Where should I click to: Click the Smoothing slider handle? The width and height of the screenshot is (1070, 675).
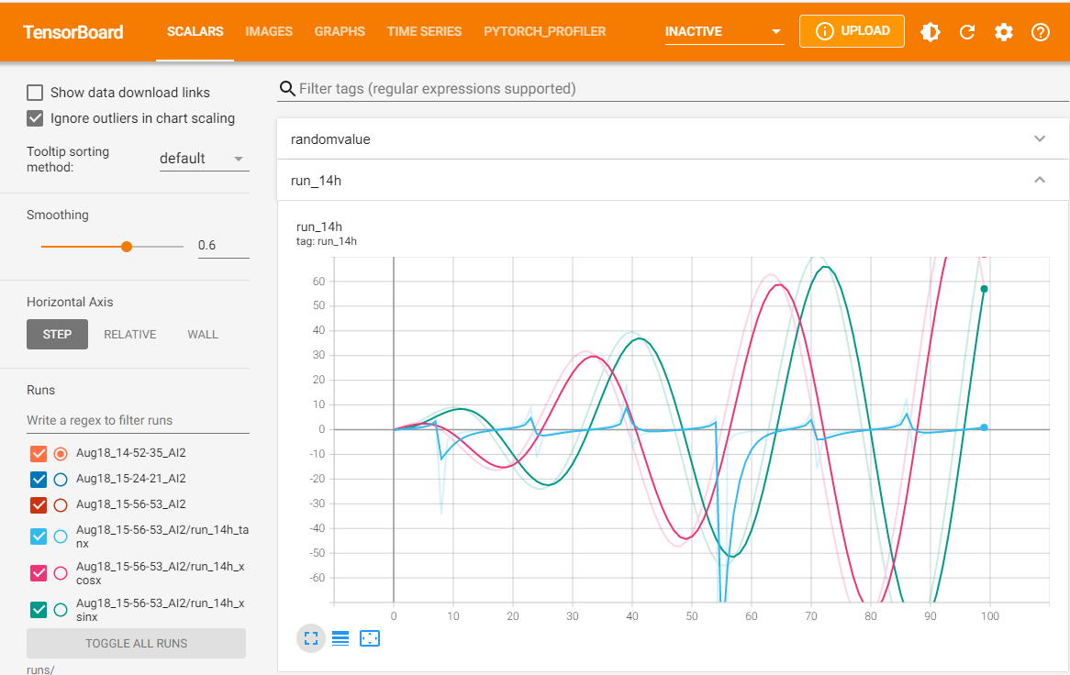[127, 246]
